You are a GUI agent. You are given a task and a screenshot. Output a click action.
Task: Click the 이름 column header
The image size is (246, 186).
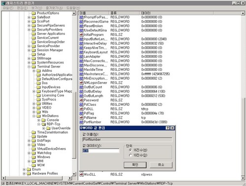tap(93, 13)
